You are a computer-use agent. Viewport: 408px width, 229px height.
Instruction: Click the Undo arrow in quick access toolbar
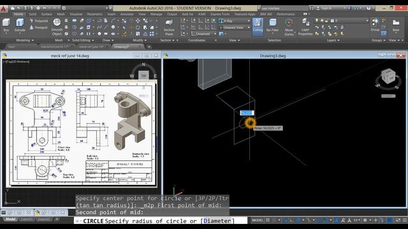tap(45, 8)
